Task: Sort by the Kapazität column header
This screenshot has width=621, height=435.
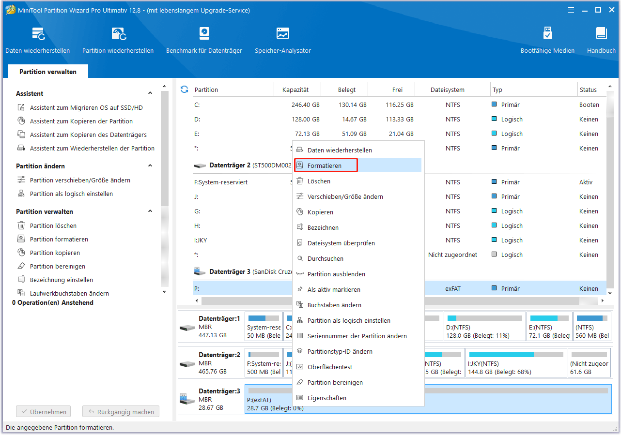Action: point(295,90)
